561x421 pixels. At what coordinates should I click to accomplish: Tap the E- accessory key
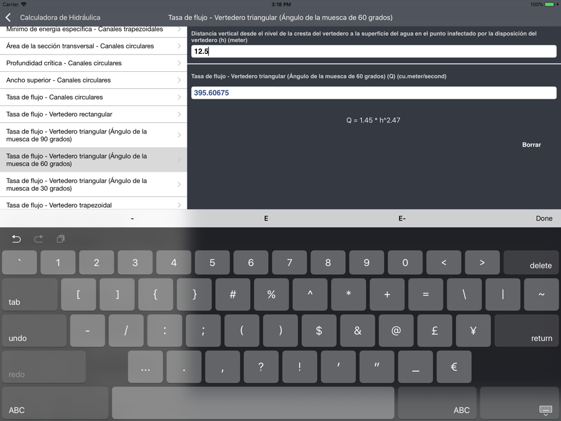pyautogui.click(x=402, y=218)
